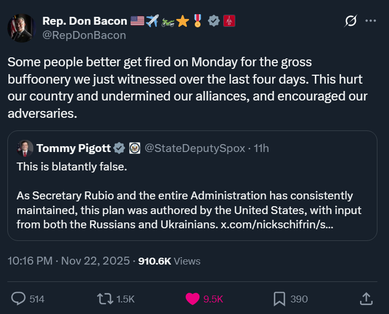Viewport: 389px width, 314px height.
Task: Open the quoted post text body
Action: tap(184, 210)
